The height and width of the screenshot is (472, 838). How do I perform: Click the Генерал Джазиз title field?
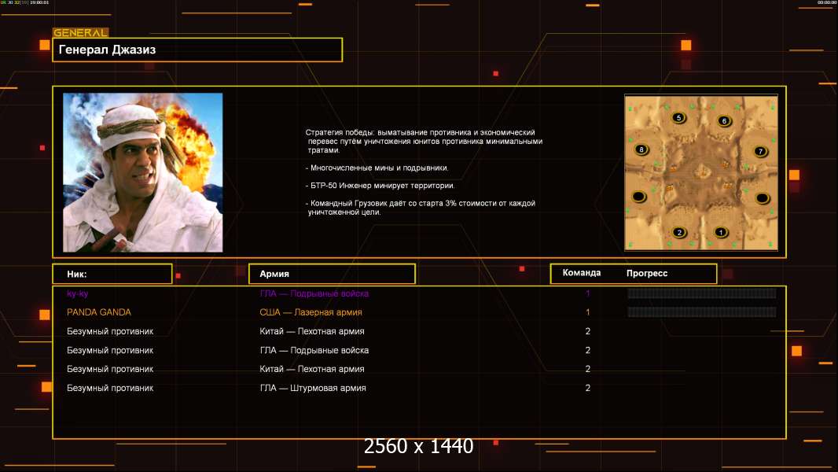click(197, 50)
